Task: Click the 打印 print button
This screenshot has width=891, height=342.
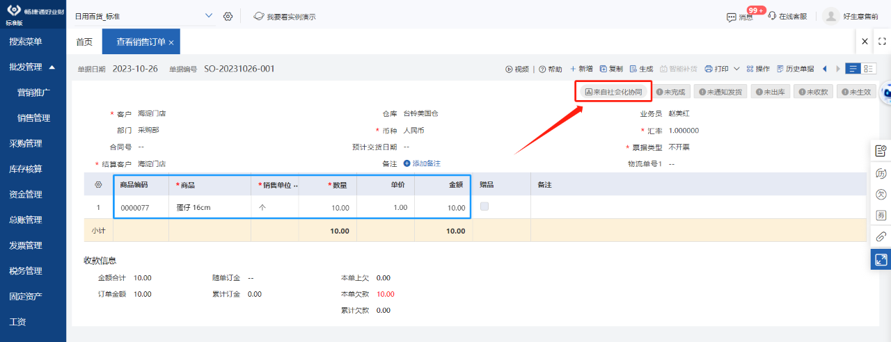Action: click(716, 69)
